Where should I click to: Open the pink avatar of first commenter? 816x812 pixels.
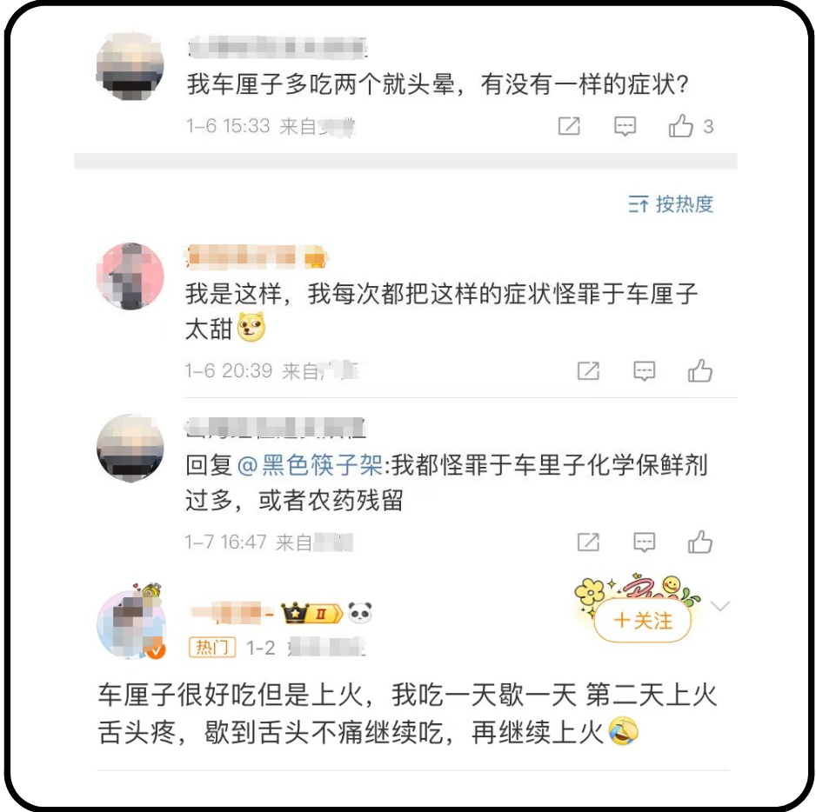coord(130,276)
